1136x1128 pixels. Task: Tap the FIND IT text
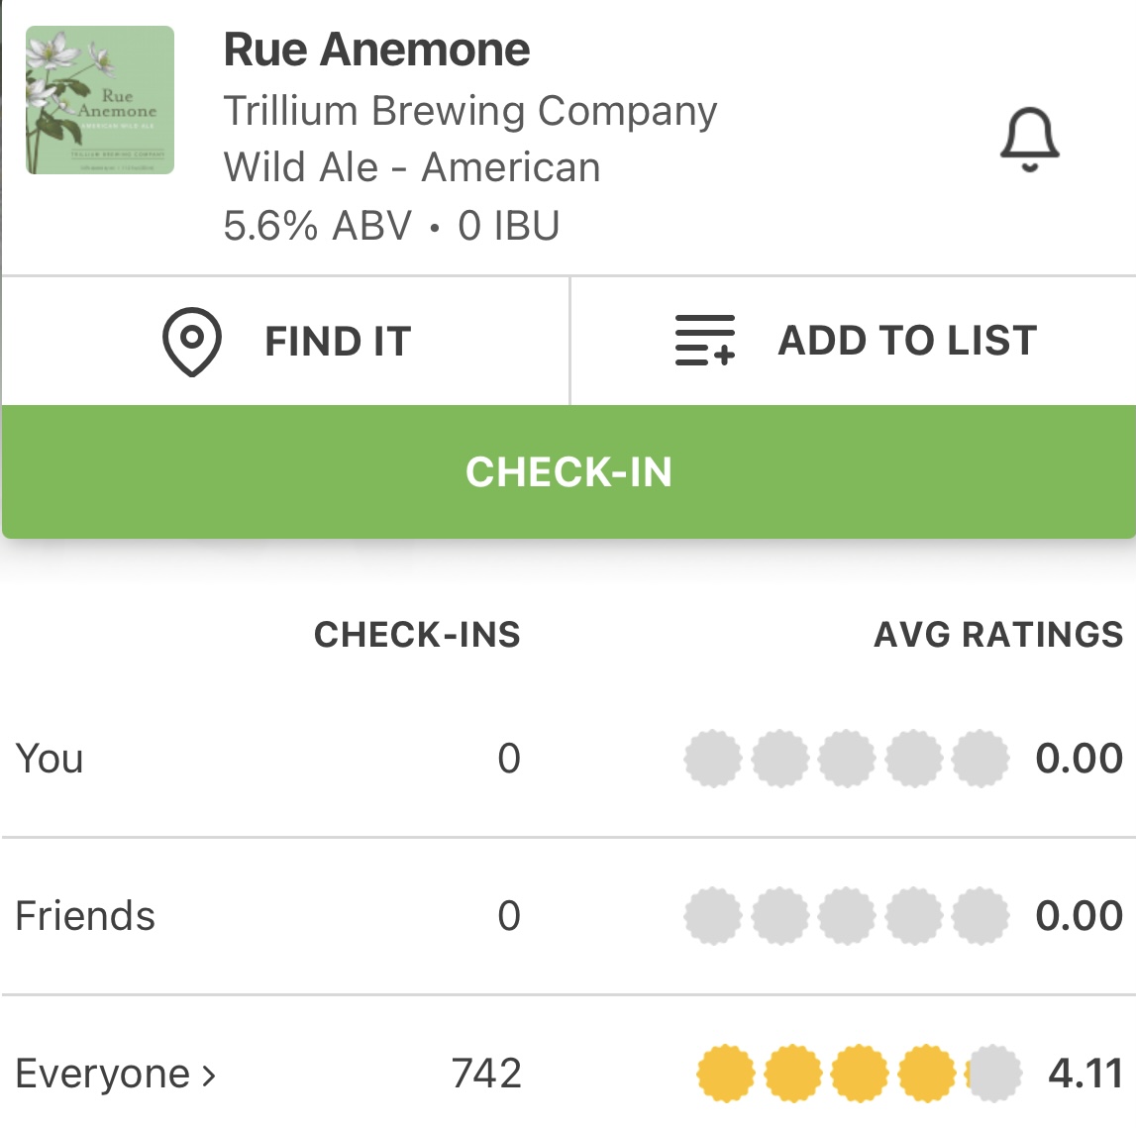coord(338,342)
